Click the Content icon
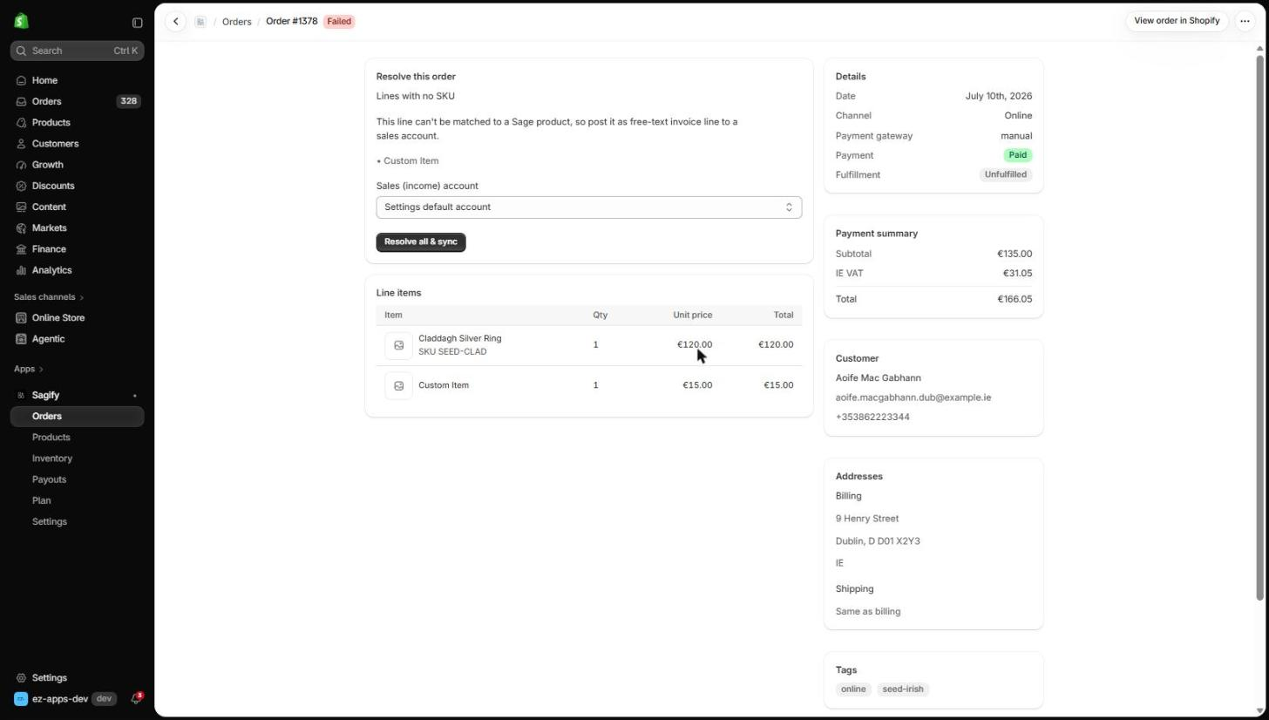 pos(22,207)
